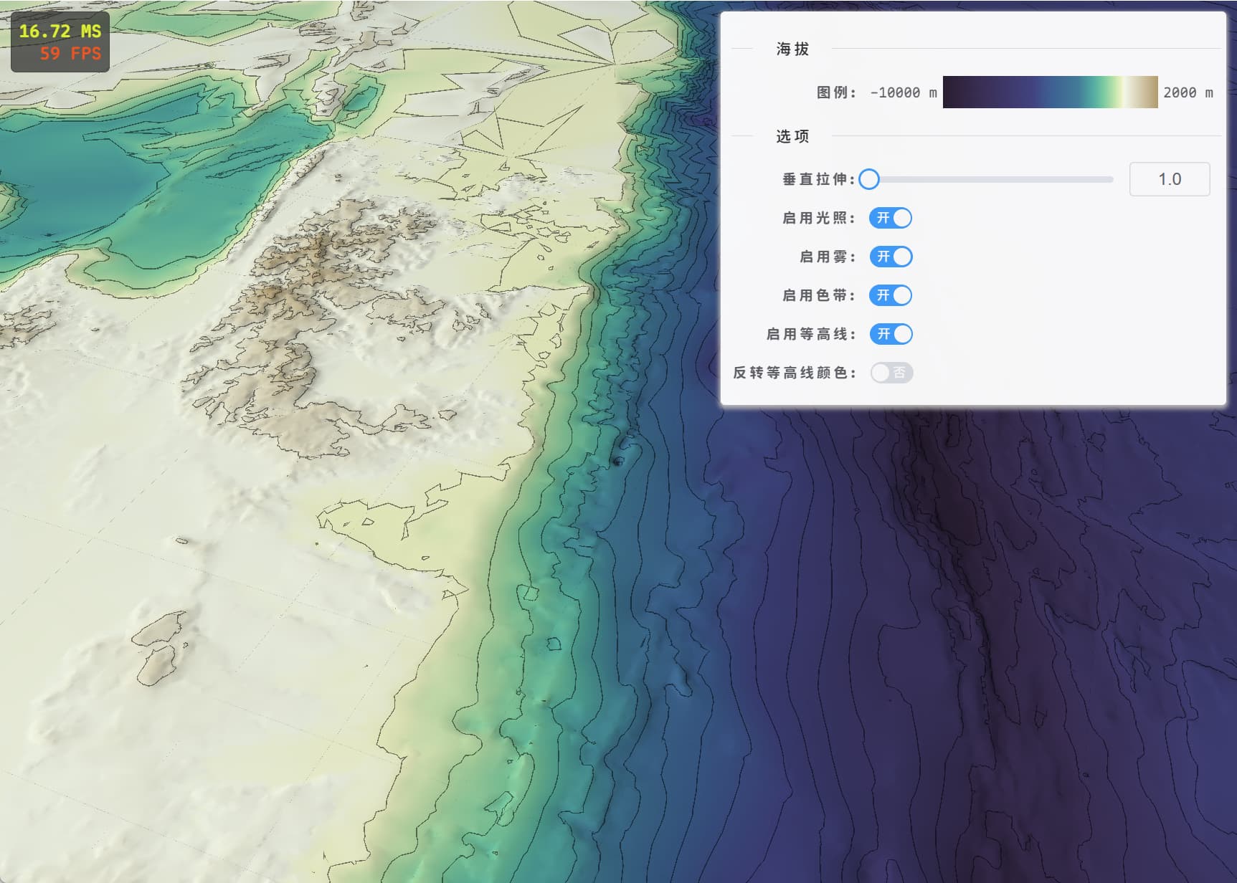Viewport: 1237px width, 883px height.
Task: Toggle the 启用雾 fog switch
Action: [891, 257]
